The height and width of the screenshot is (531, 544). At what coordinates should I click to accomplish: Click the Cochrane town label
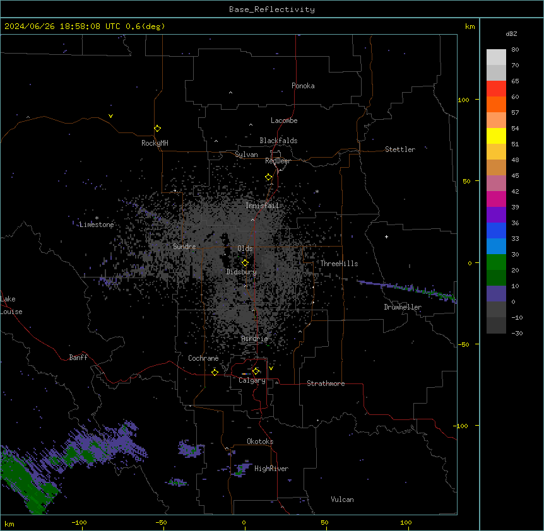click(203, 358)
